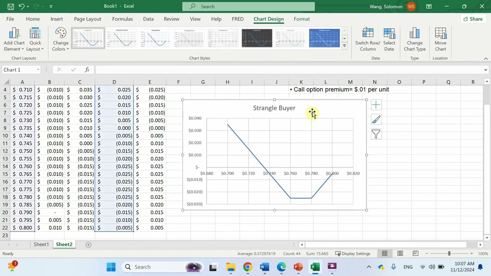The image size is (491, 276).
Task: Switch to Page Layout view icon
Action: coord(400,254)
